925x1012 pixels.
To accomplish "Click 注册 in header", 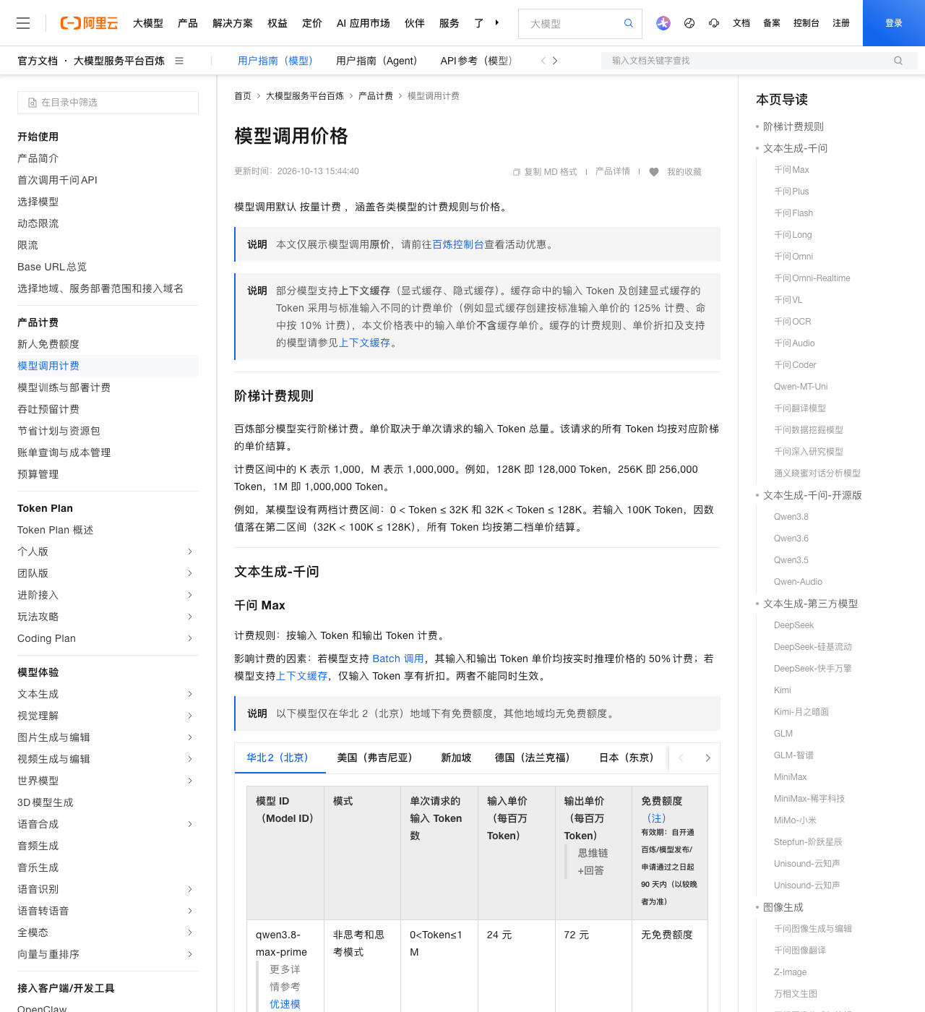I will pos(841,23).
